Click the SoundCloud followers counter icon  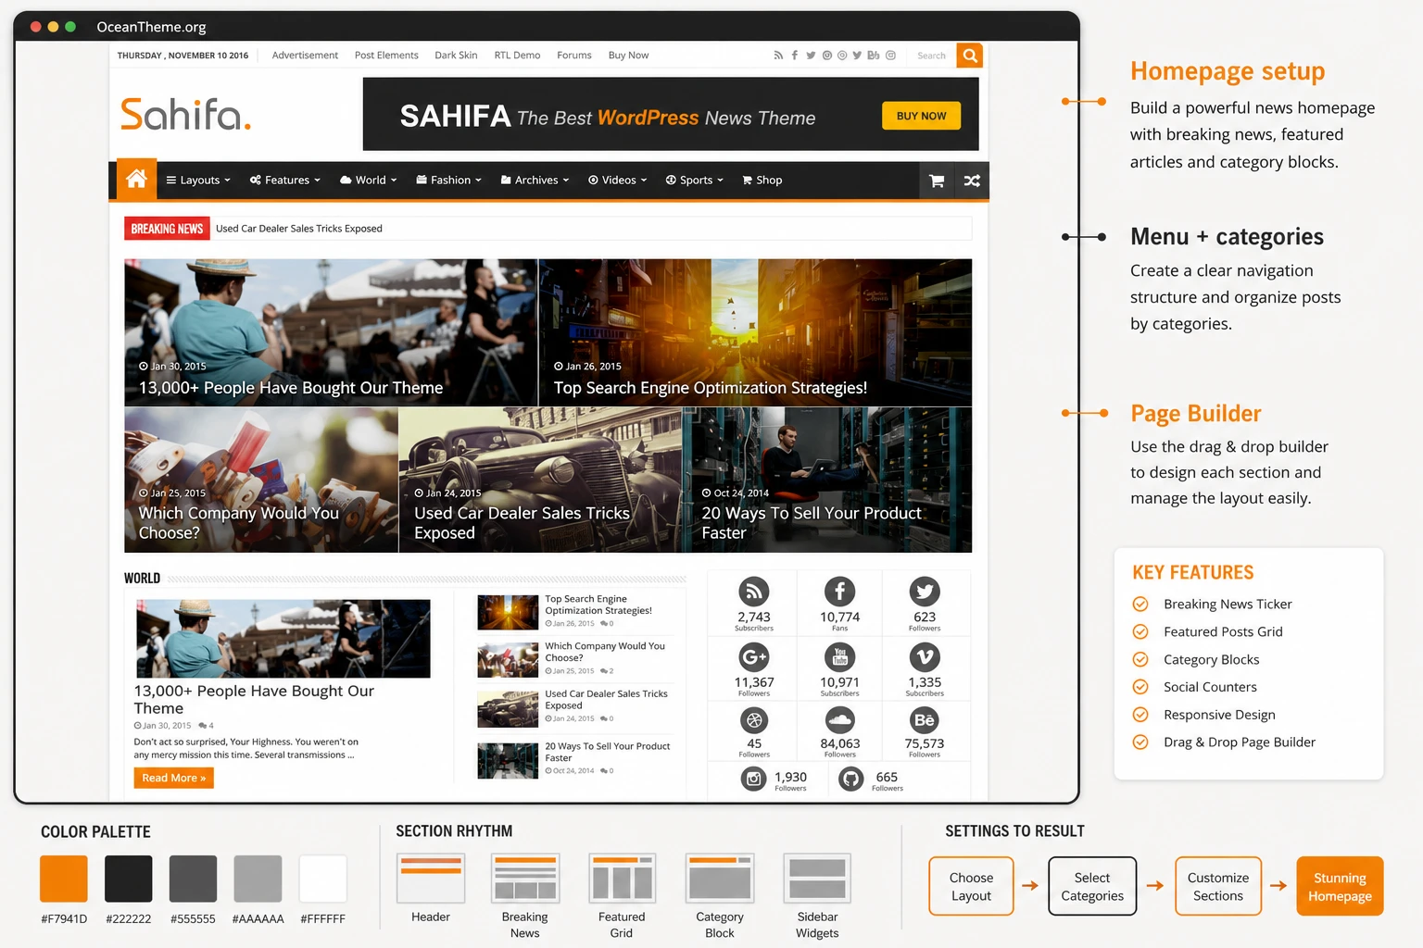pyautogui.click(x=839, y=719)
